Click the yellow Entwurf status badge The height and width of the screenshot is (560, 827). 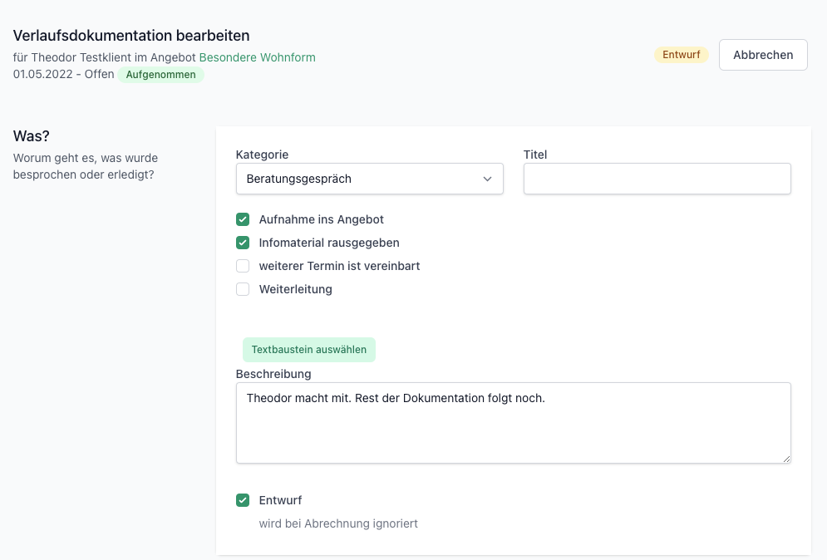pyautogui.click(x=682, y=55)
